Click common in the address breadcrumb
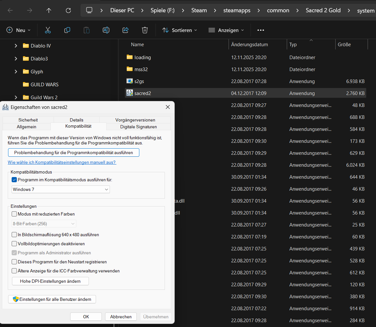Viewport: 376px width, 327px height. pyautogui.click(x=278, y=10)
